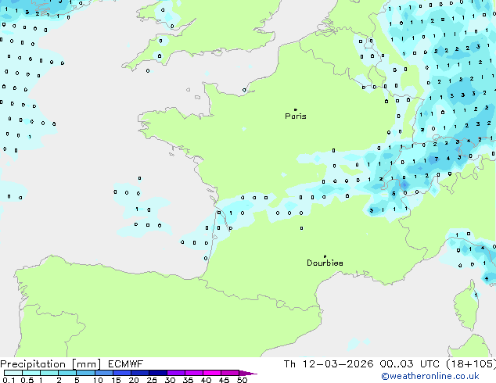Screen dimensions: 496x383
Task: Click the purple arrow at legend end
Action: point(248,373)
